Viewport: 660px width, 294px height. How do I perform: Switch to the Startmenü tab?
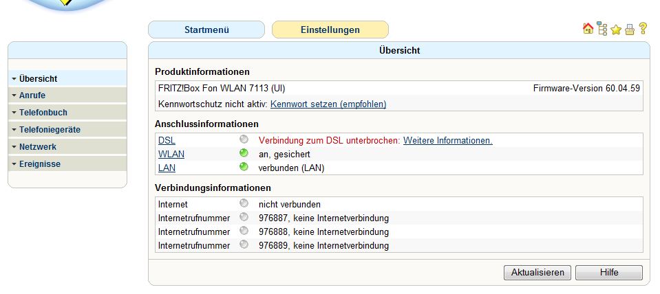coord(206,30)
